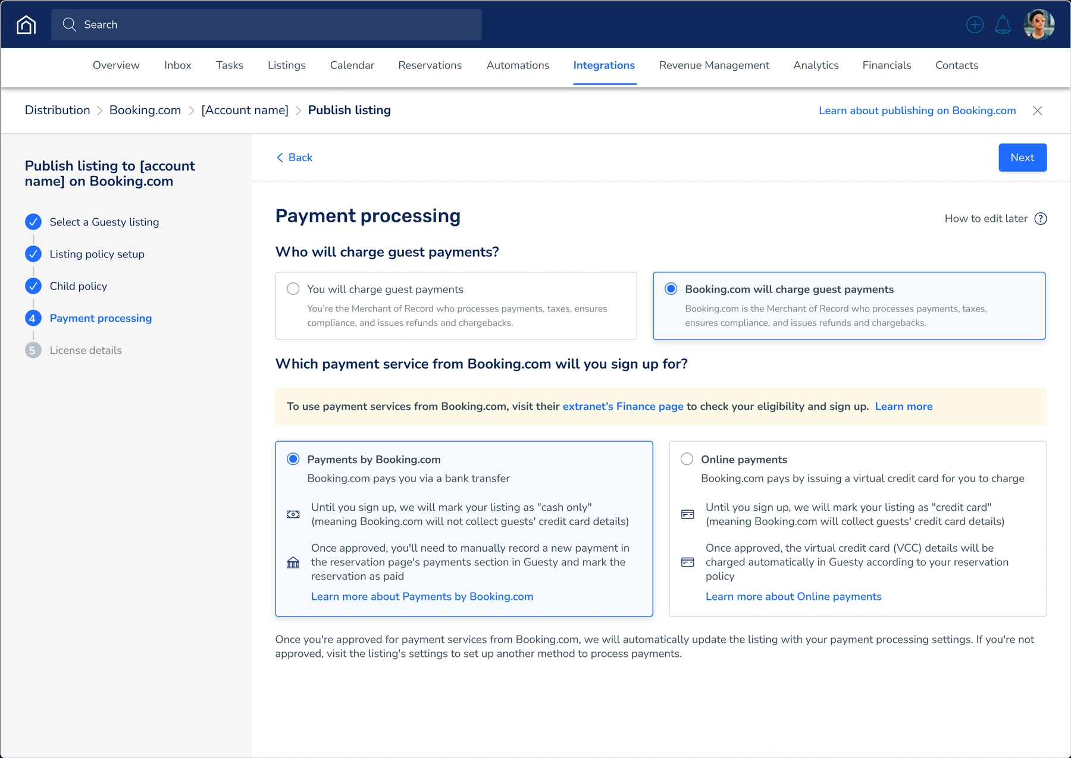Click the card icon beside VCC details

click(688, 562)
